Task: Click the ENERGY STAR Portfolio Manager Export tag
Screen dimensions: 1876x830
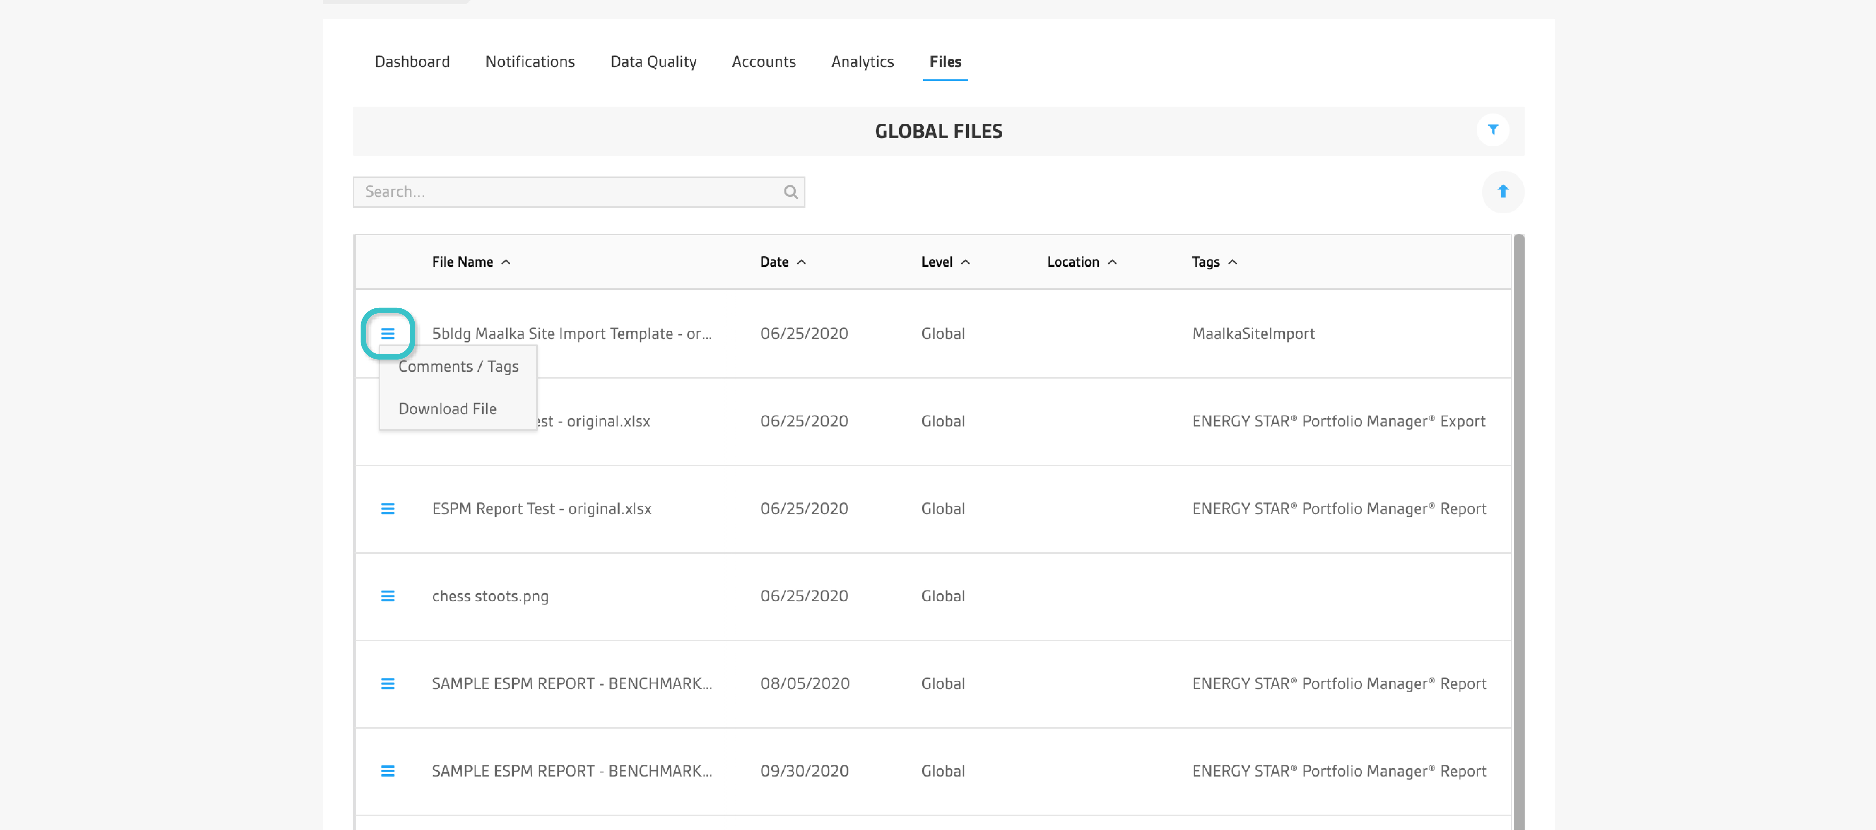Action: click(1339, 422)
